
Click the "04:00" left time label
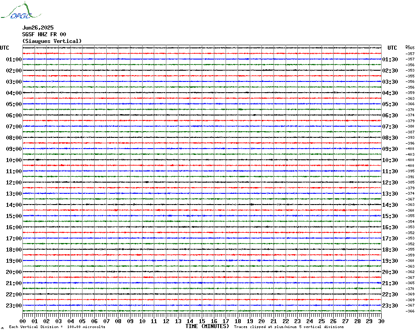(14, 93)
